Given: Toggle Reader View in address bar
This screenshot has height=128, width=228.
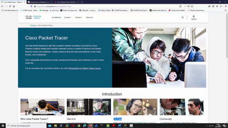Looking at the screenshot, I should coord(180,6).
